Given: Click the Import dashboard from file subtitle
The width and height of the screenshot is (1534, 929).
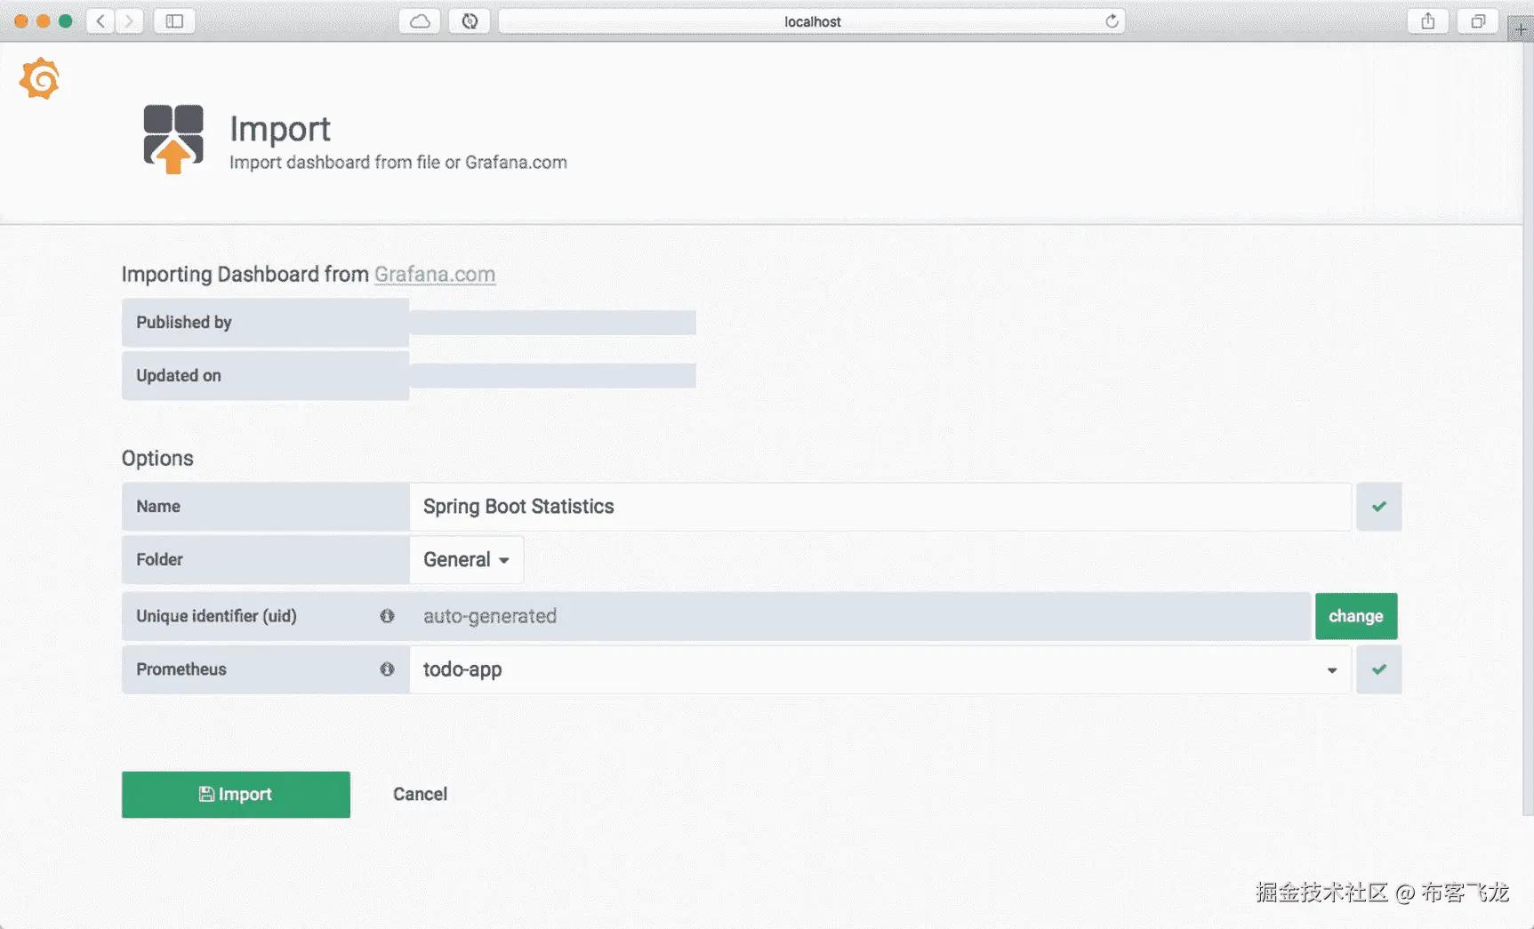Looking at the screenshot, I should pyautogui.click(x=398, y=163).
